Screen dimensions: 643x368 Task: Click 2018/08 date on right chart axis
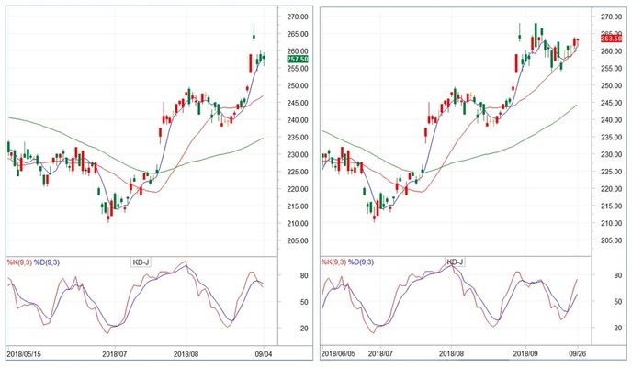click(452, 353)
